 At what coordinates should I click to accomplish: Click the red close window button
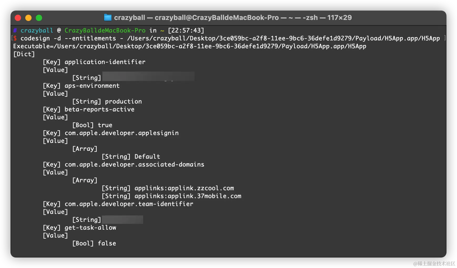click(x=18, y=18)
